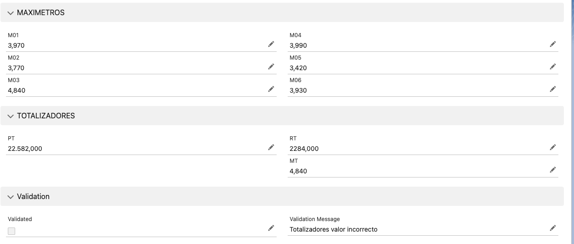Viewport: 574px width, 244px height.
Task: Edit the M04 value pencil icon
Action: (553, 44)
